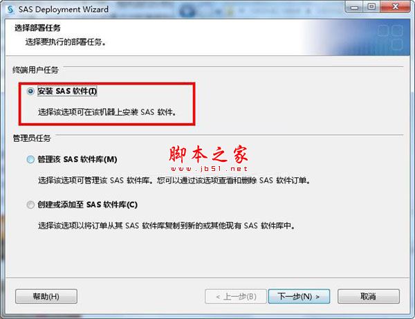
Task: Click the 管理该 SAS 软件库(M) option label
Action: 77,159
